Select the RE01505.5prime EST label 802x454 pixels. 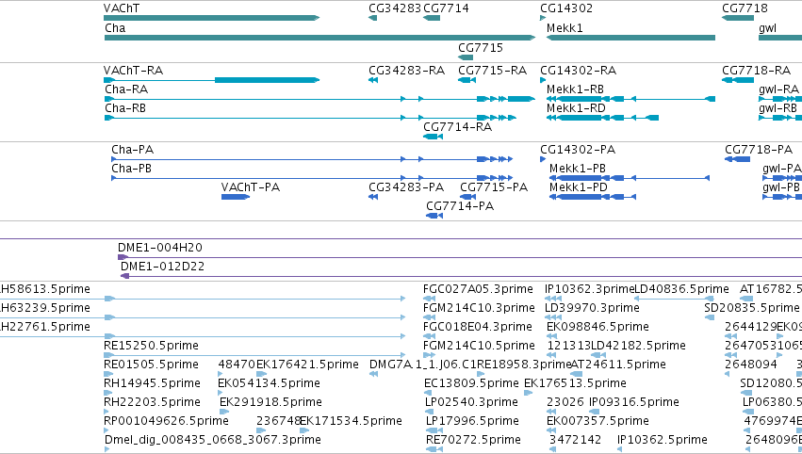pos(151,365)
